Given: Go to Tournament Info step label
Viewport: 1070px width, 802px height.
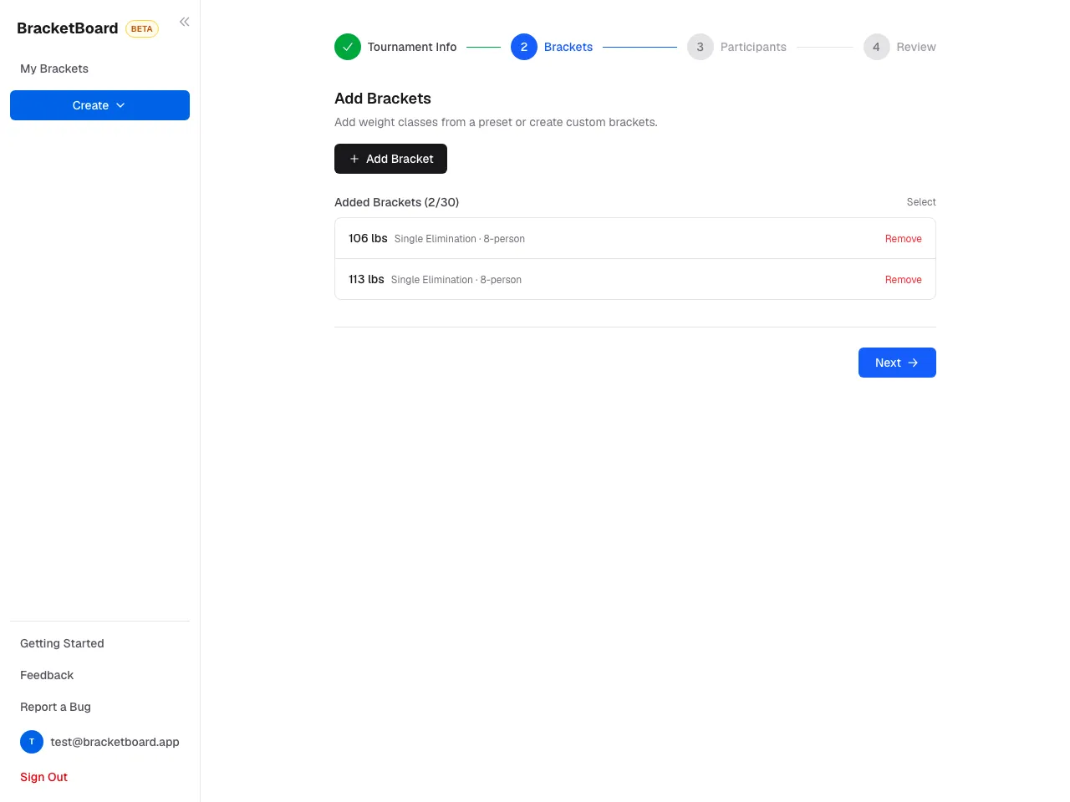Looking at the screenshot, I should (x=412, y=47).
